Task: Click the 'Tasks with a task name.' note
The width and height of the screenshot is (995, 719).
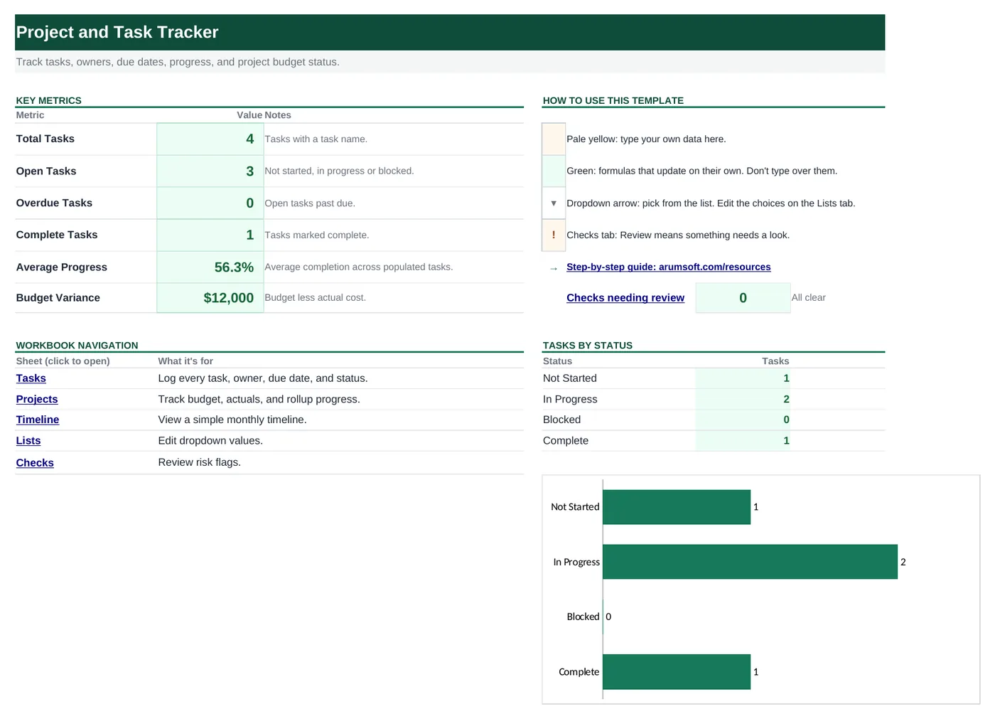Action: [x=316, y=139]
